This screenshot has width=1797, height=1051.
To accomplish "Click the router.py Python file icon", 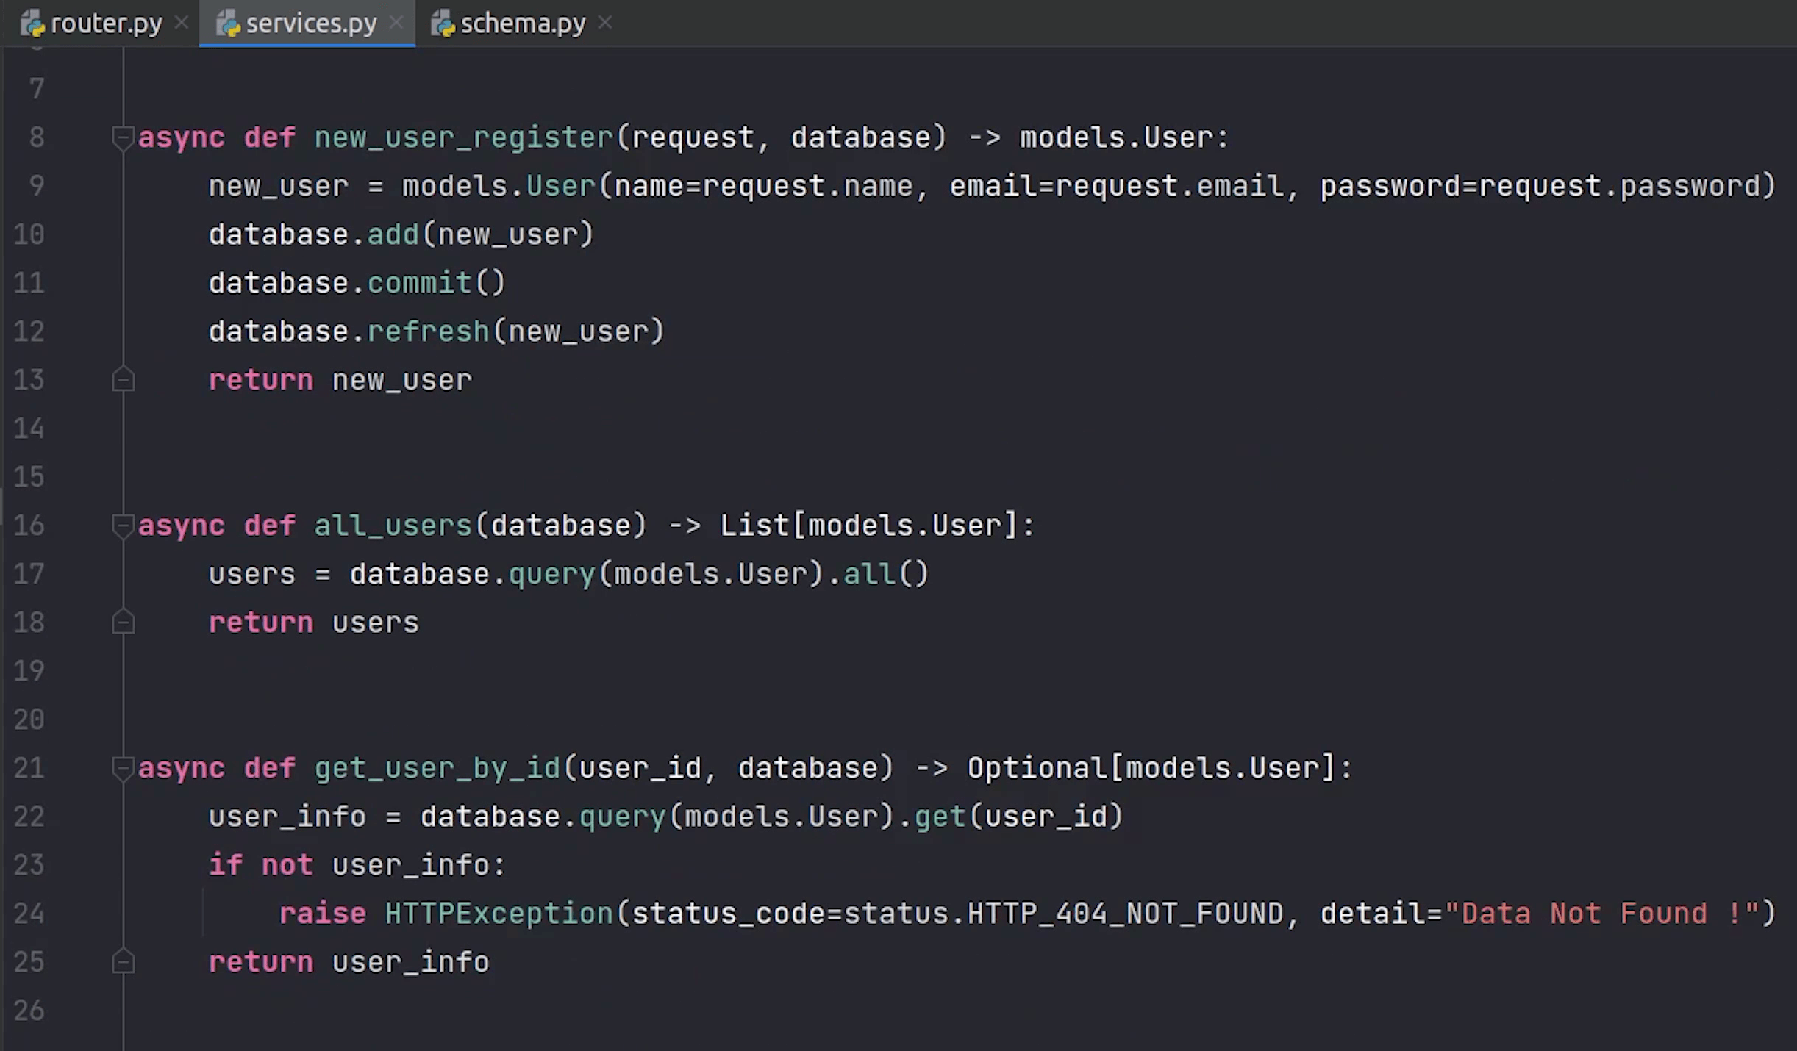I will coord(32,24).
